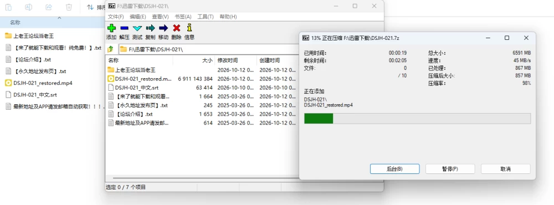Click the green compression progress bar
Viewport: 554px width, 205px height.
pos(417,119)
